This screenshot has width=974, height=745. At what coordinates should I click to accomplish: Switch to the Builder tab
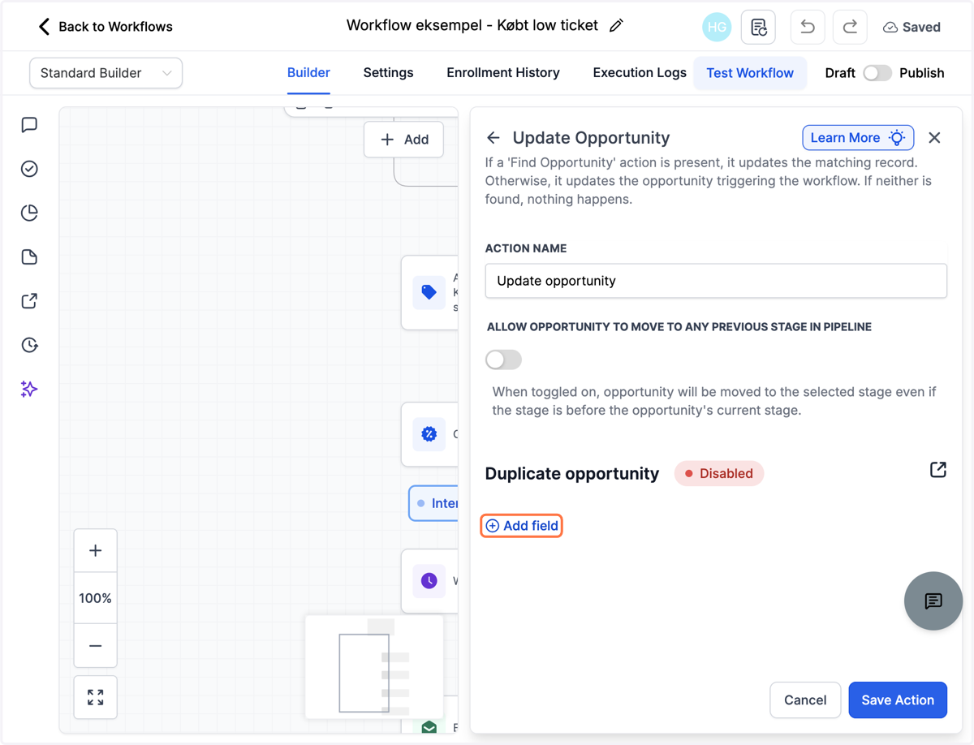(308, 73)
